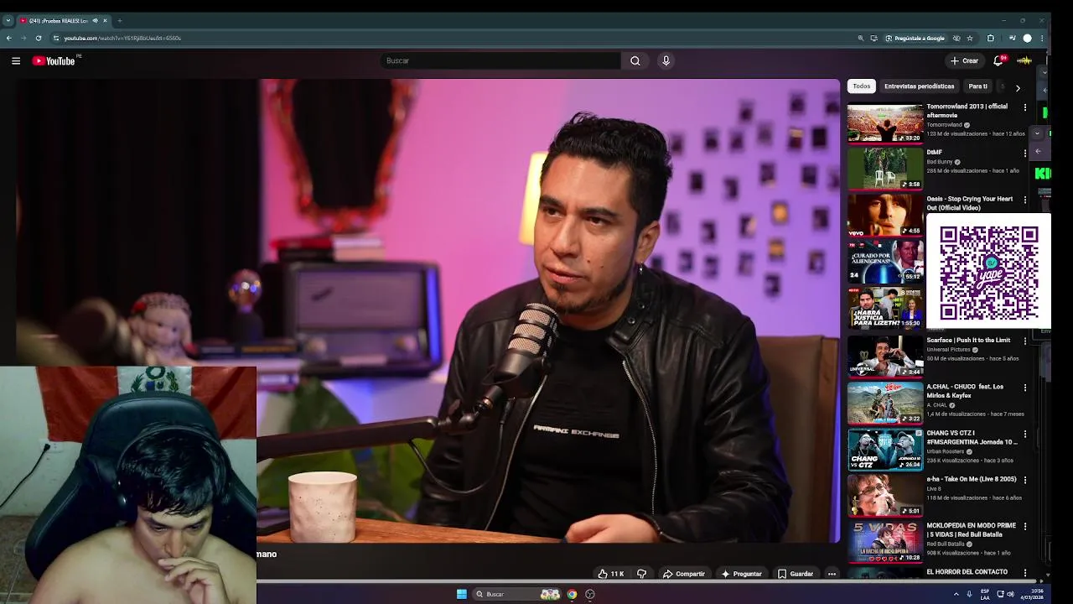
Task: View site information icon in address bar
Action: (56, 38)
